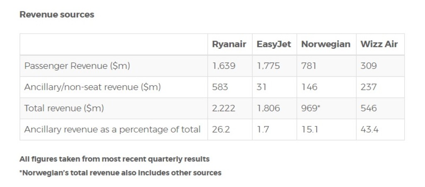
Task: Select the Wizz Air column header
Action: [379, 44]
